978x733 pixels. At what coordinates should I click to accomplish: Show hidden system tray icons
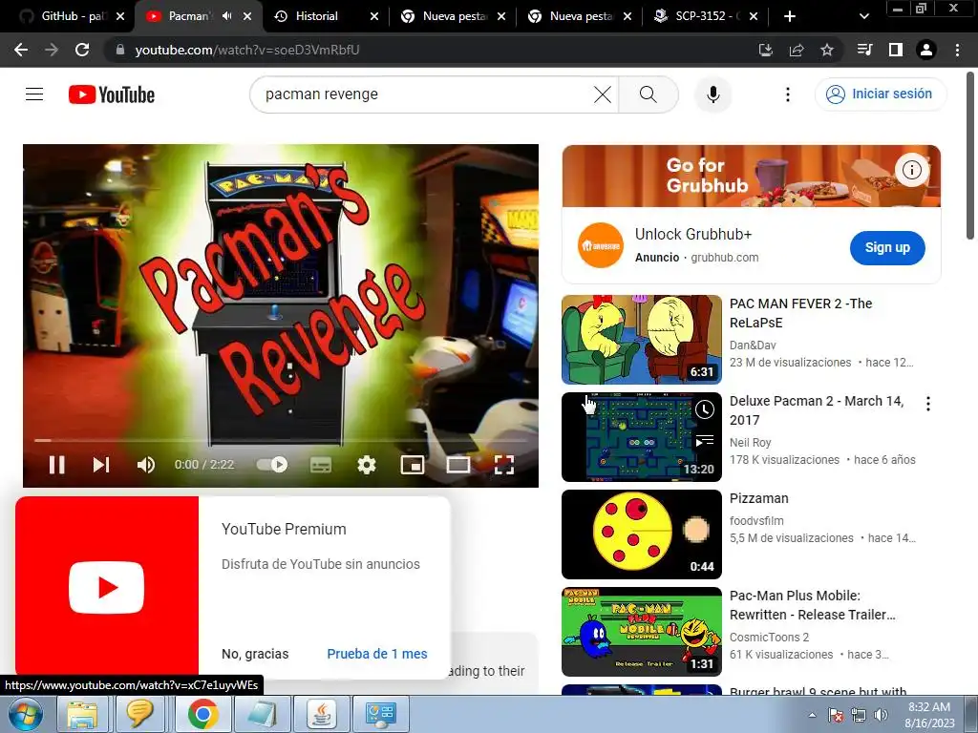point(812,715)
